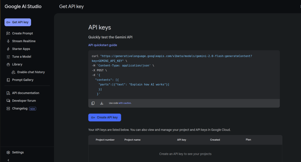
Task: Click the Created column header
Action: coord(215,140)
